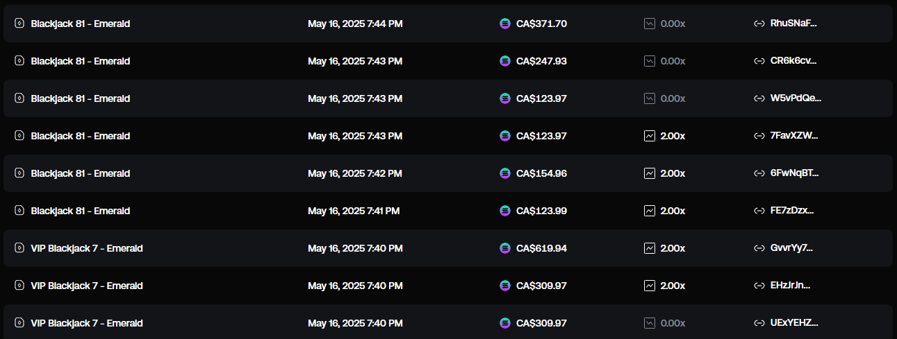The width and height of the screenshot is (897, 339).
Task: Click the link icon next to 7FavXZW hash
Action: click(x=759, y=136)
